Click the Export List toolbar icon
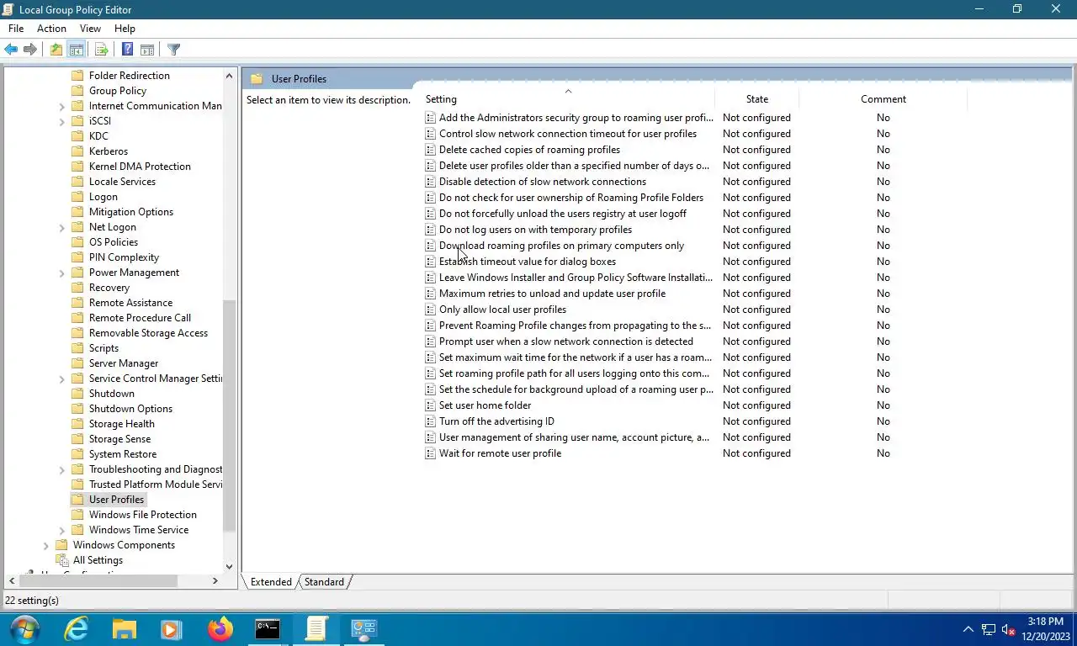This screenshot has width=1077, height=646. 101,50
